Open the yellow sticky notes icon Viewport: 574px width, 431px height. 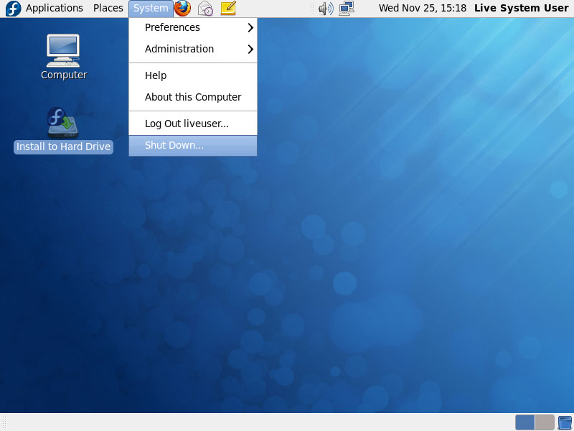(228, 8)
